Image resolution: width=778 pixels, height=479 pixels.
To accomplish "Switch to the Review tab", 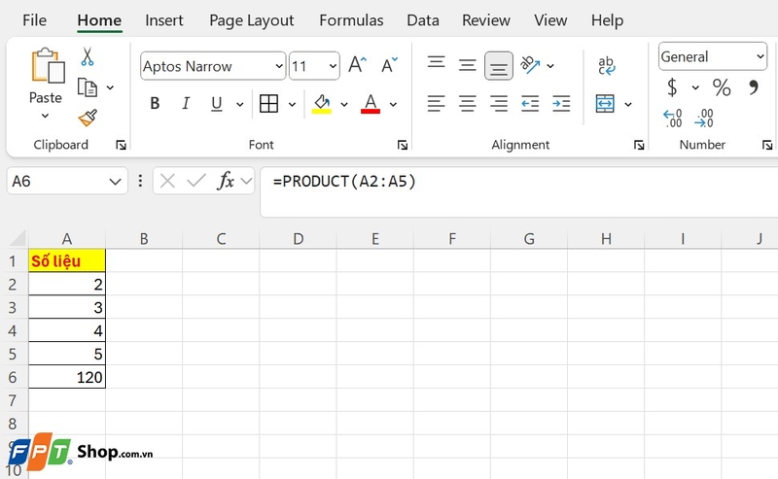I will [485, 20].
